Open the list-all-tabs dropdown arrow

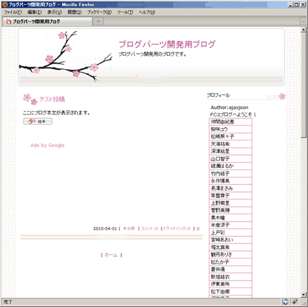point(304,22)
